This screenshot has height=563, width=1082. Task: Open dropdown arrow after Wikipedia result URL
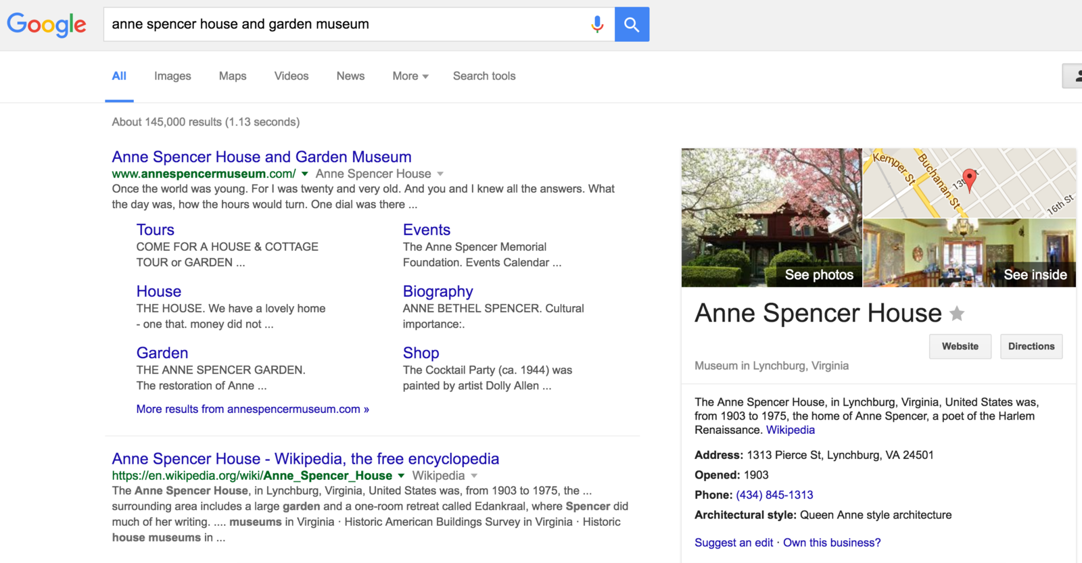401,476
